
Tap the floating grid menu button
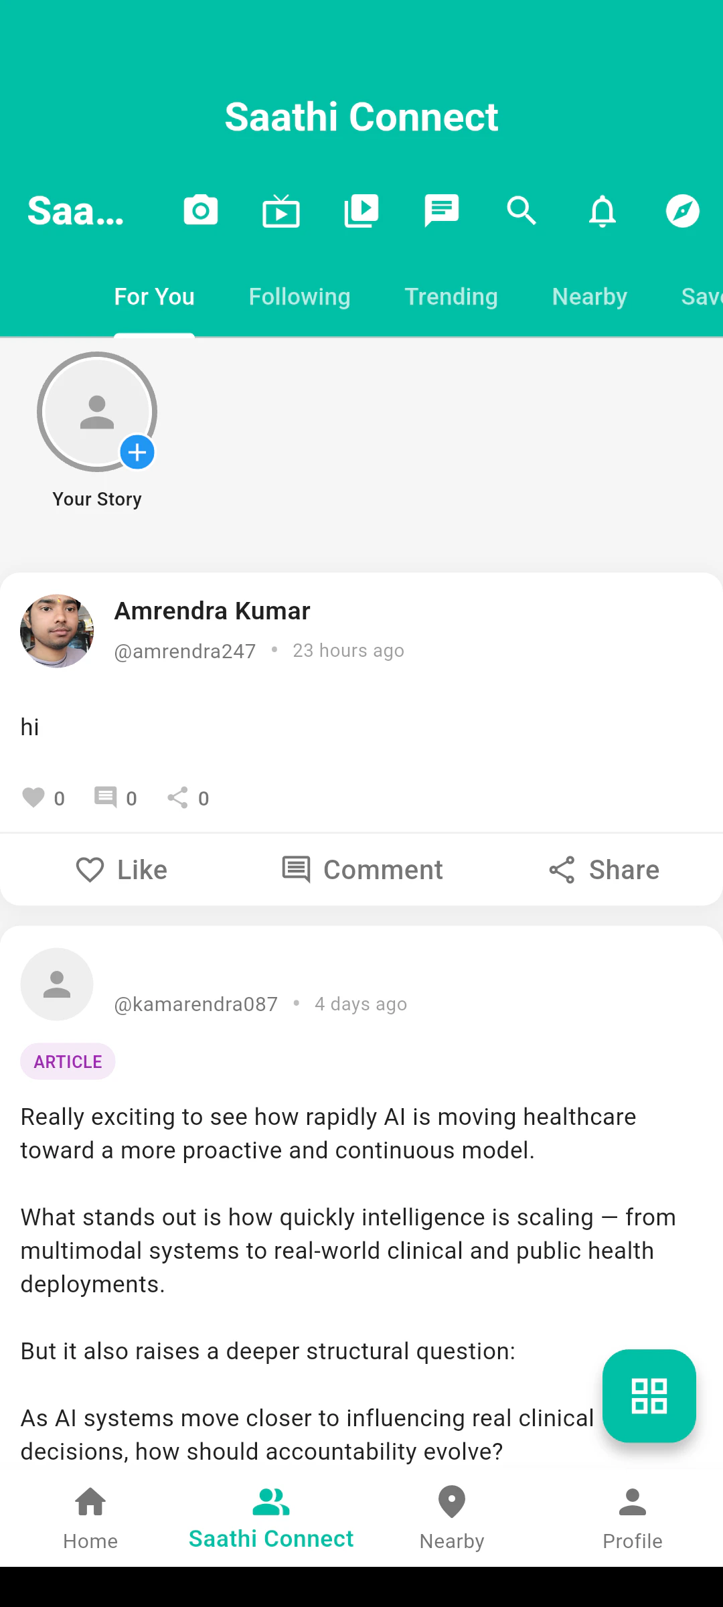point(649,1396)
